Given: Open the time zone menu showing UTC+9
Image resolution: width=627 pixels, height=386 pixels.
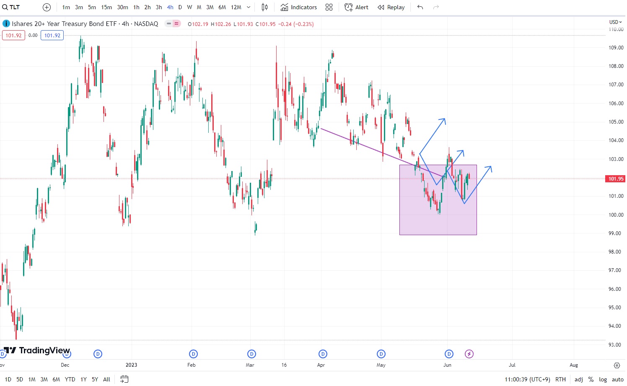Looking at the screenshot, I should point(527,379).
